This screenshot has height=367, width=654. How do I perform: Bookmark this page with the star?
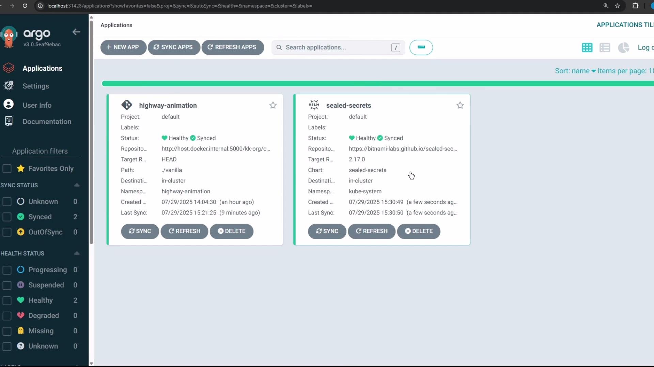click(617, 6)
